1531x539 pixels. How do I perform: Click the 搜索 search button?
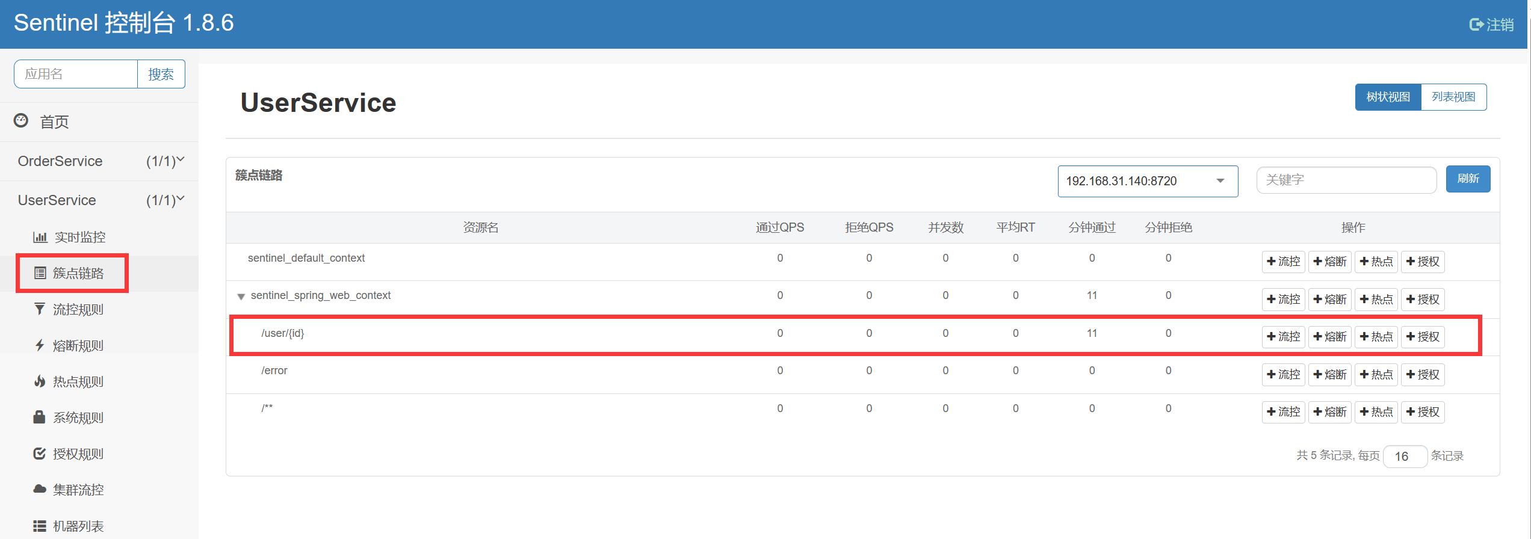[x=161, y=74]
